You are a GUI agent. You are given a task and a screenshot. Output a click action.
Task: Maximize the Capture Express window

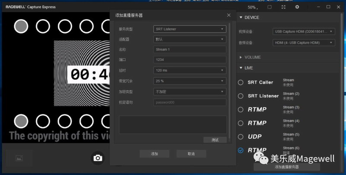pos(328,7)
